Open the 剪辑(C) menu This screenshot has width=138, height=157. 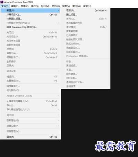pyautogui.click(x=25, y=6)
